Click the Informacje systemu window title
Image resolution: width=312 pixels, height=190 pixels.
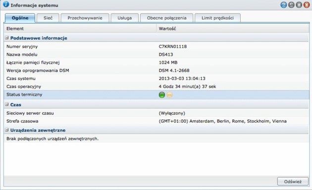point(35,5)
